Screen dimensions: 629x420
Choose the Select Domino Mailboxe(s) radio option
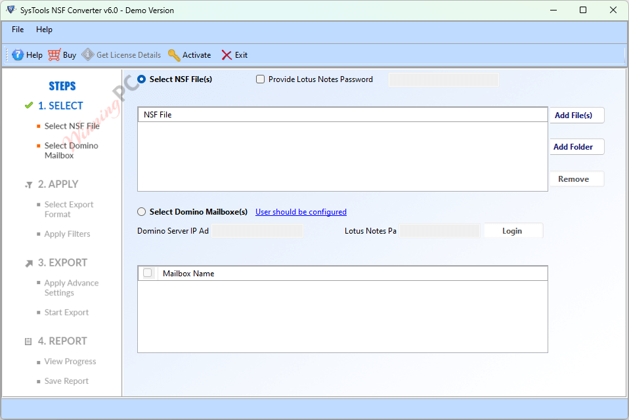(x=142, y=211)
